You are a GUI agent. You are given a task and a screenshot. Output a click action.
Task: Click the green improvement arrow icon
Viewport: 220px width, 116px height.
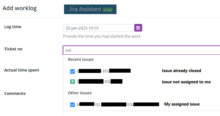[72, 82]
